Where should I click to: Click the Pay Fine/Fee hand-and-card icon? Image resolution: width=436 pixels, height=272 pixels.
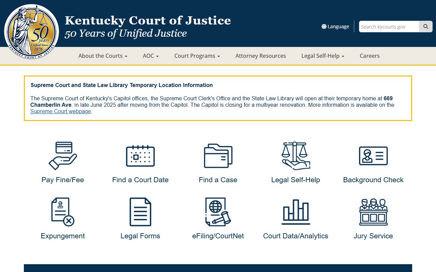click(63, 156)
